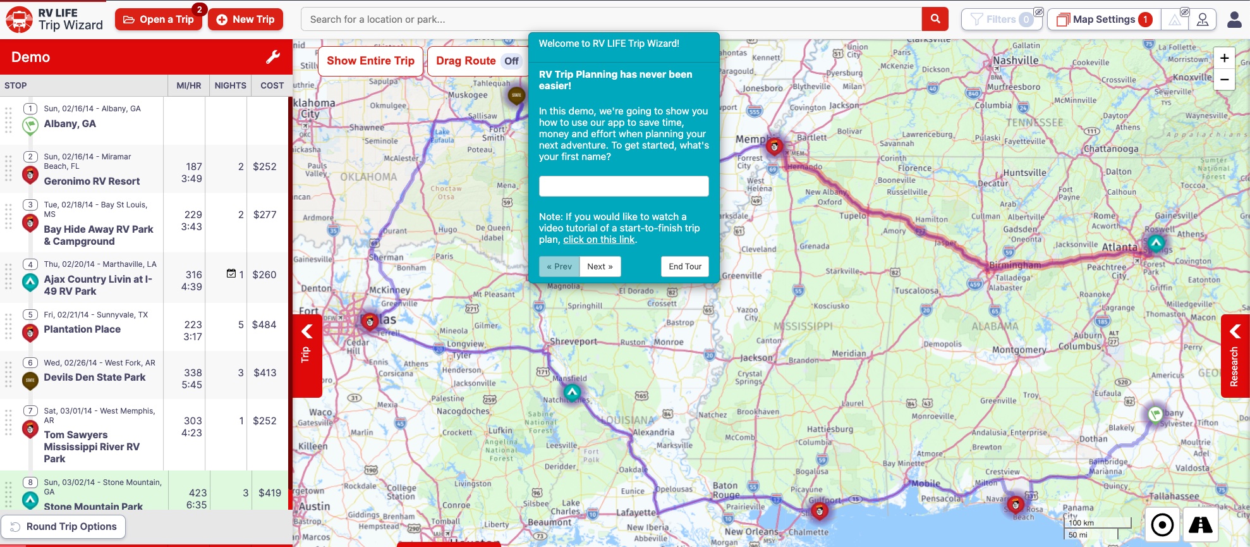The height and width of the screenshot is (547, 1250).
Task: Select Geronimo RV Resort stop
Action: tap(144, 169)
